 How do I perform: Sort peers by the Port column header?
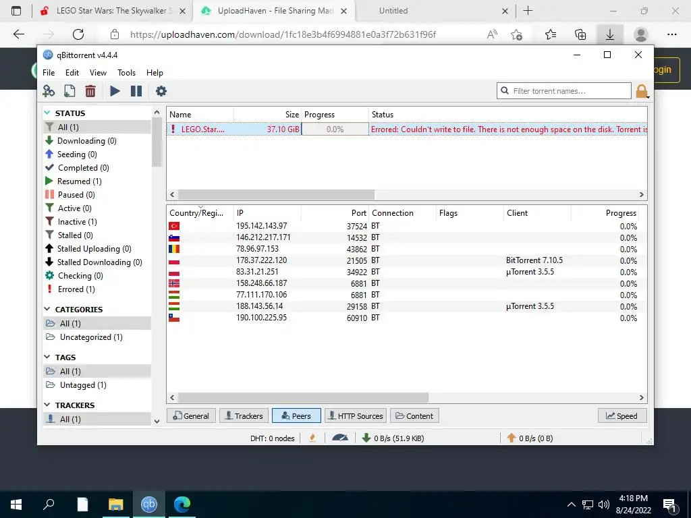335,212
